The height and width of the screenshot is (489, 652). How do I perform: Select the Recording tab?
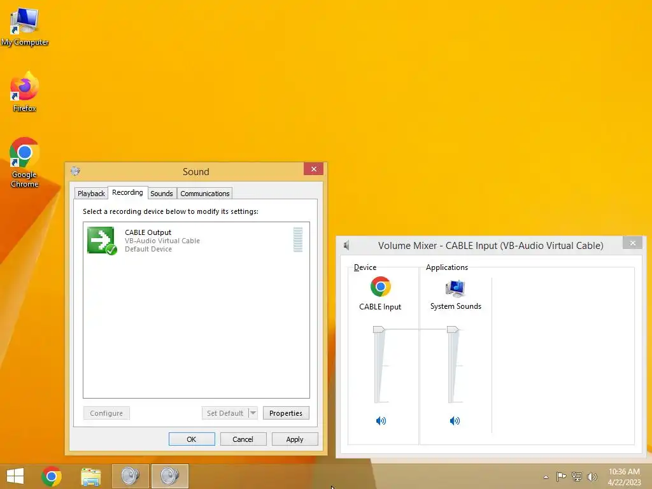[127, 192]
